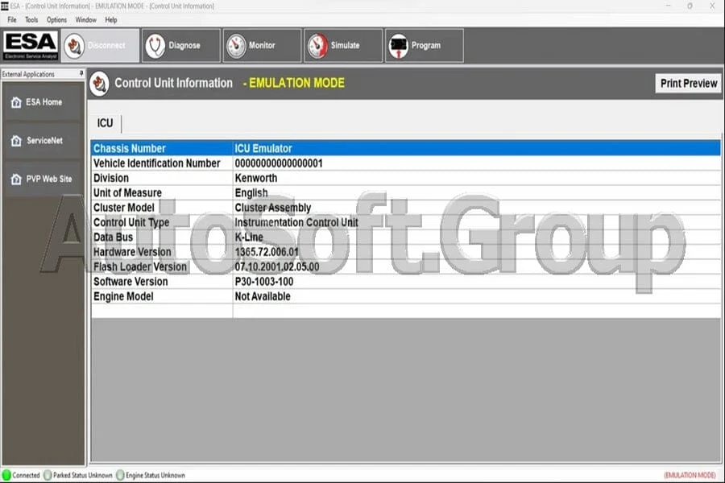Select the ICU tab
725x483 pixels.
point(105,123)
